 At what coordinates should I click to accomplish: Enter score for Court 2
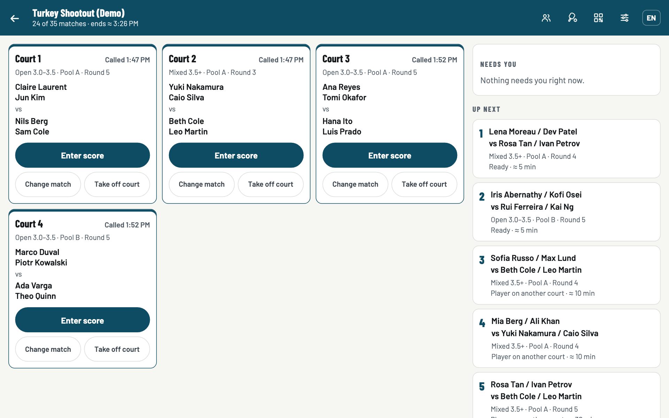[x=236, y=155]
